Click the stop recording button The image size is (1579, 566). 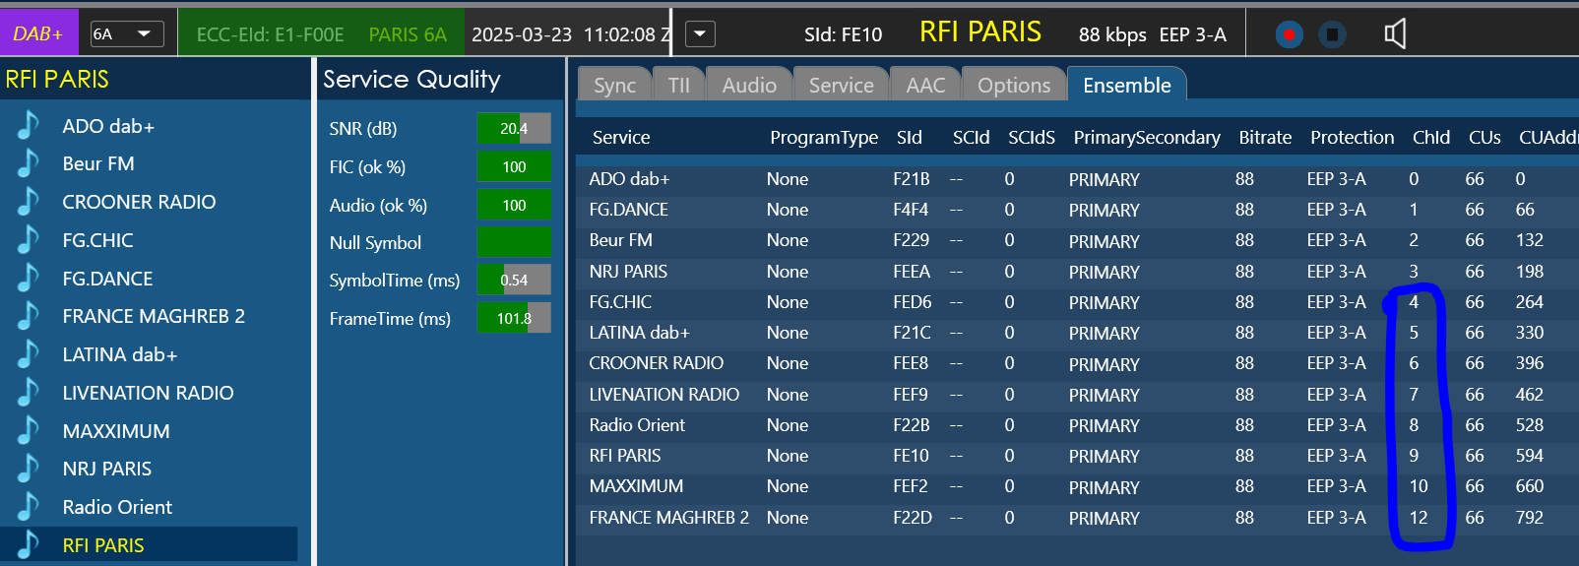click(x=1331, y=34)
